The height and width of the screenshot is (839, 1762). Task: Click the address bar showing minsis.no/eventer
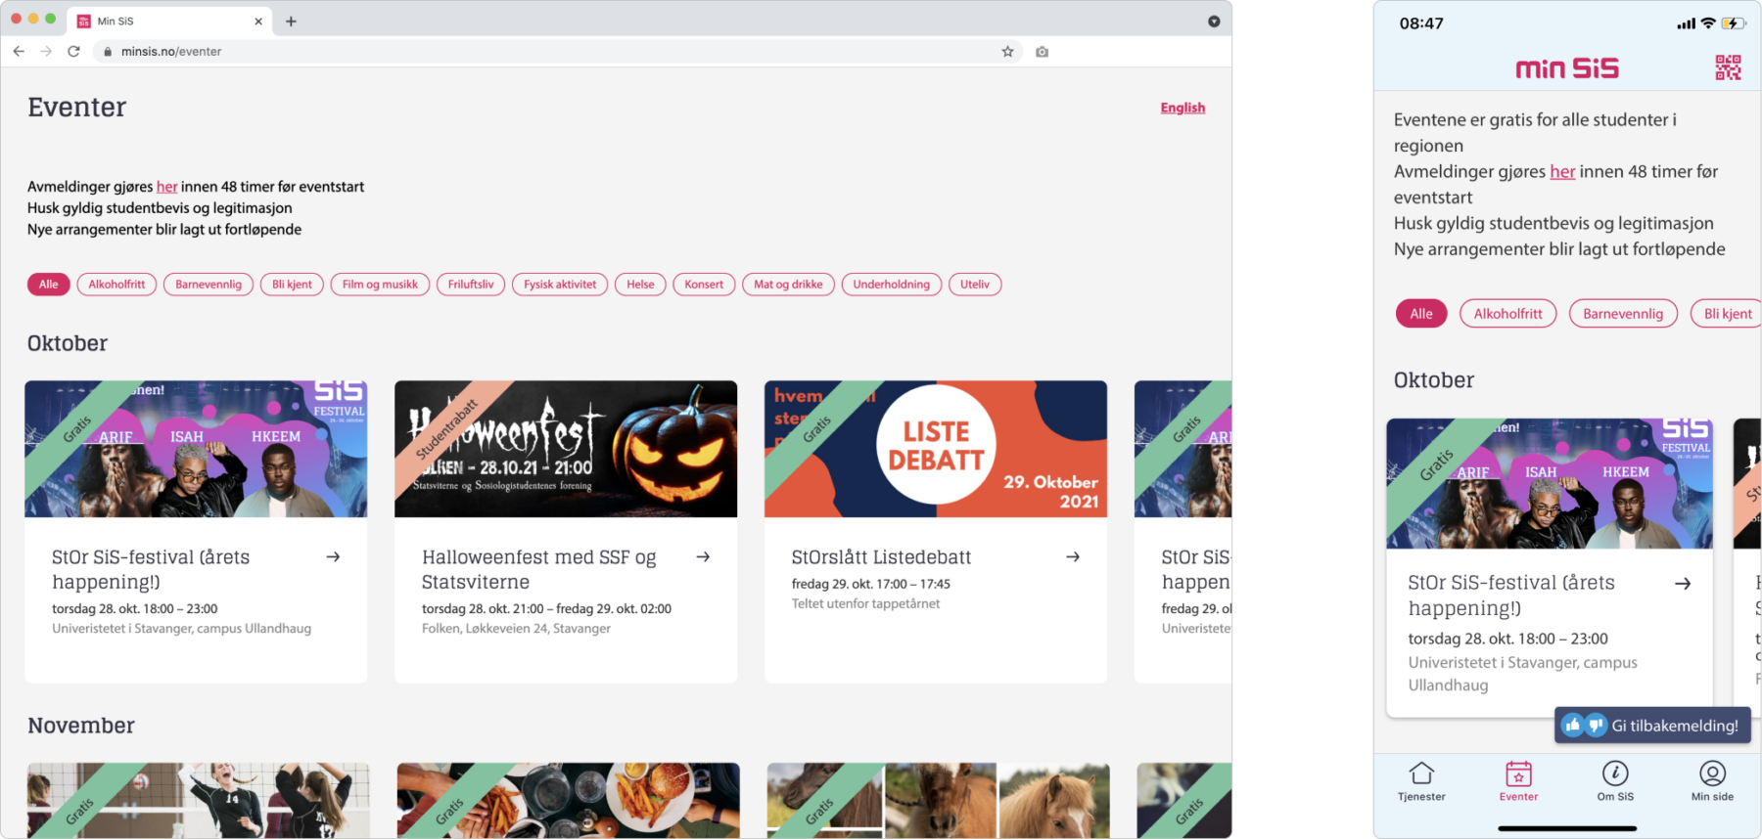coord(558,52)
